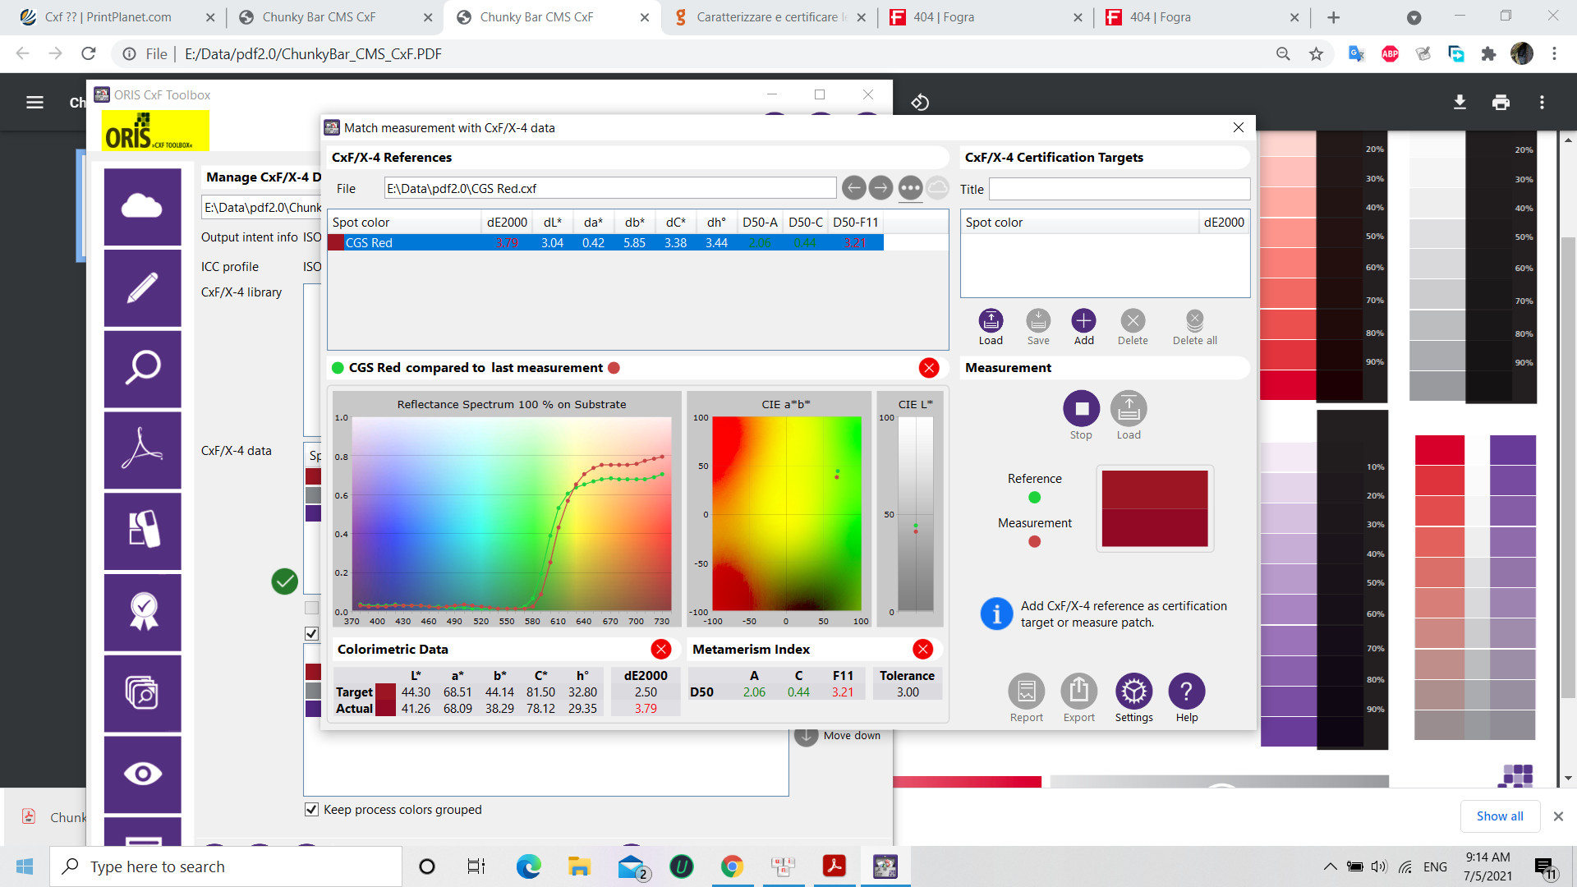Switch to the Cxf ?? PrintPlanet.com tab
Viewport: 1577px width, 887px height.
click(x=107, y=17)
